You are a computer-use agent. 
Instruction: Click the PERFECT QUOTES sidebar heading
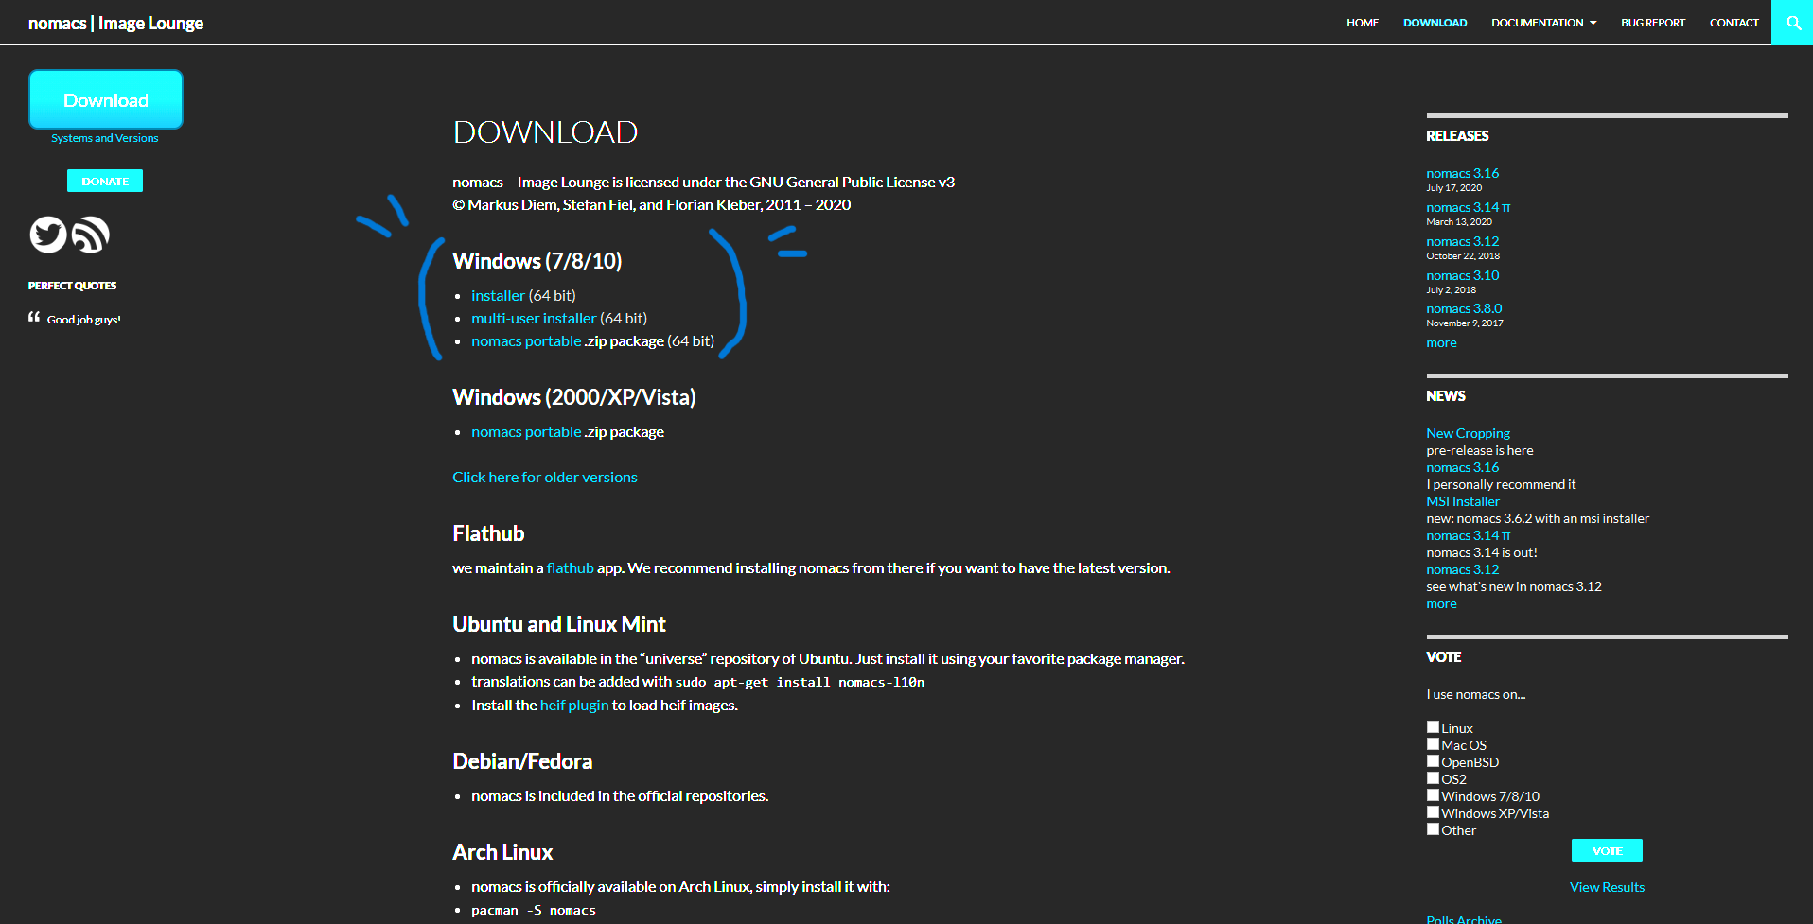pos(73,286)
